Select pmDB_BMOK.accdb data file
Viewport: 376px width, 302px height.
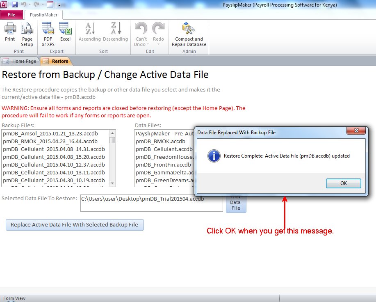[x=161, y=142]
